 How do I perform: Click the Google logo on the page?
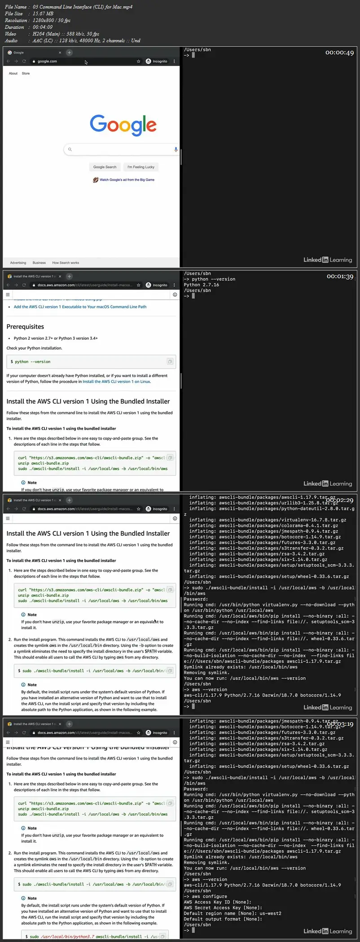coord(123,125)
